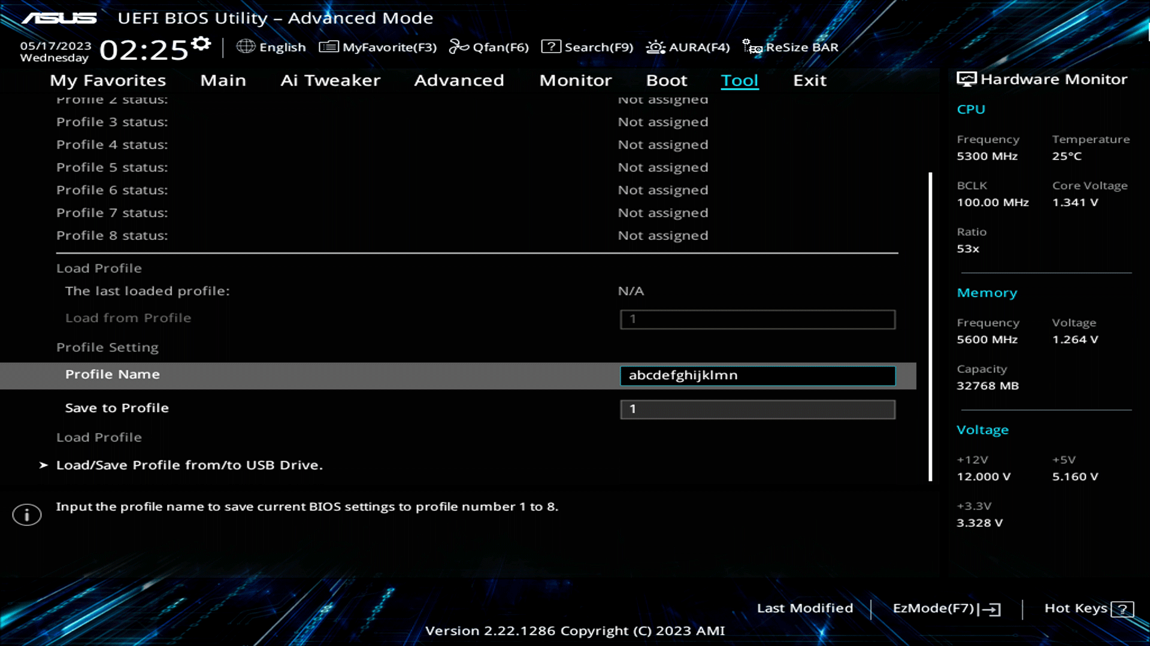This screenshot has height=646, width=1150.
Task: Select the Ai Tweaker tab
Action: click(330, 80)
